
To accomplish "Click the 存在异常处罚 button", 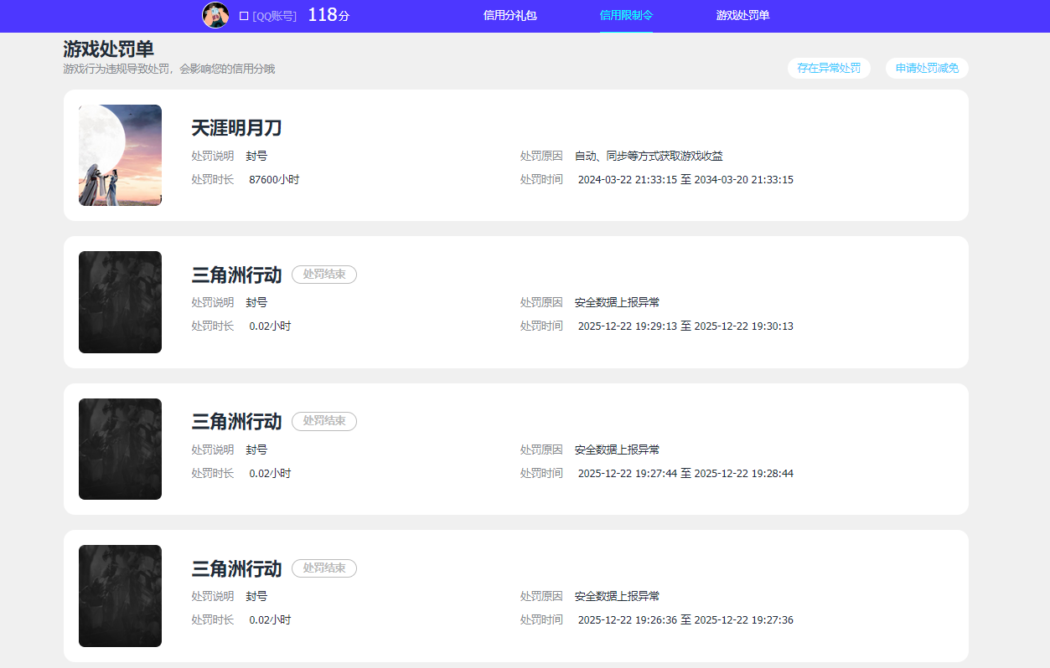I will coord(829,68).
